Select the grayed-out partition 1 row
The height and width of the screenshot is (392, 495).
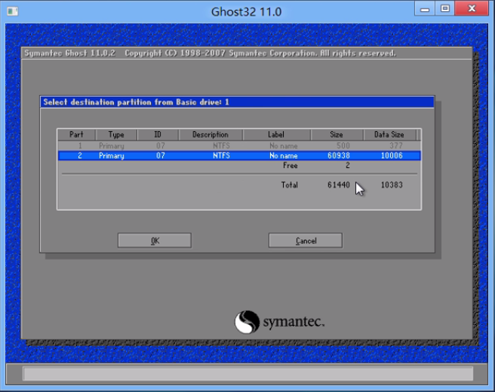coord(239,145)
